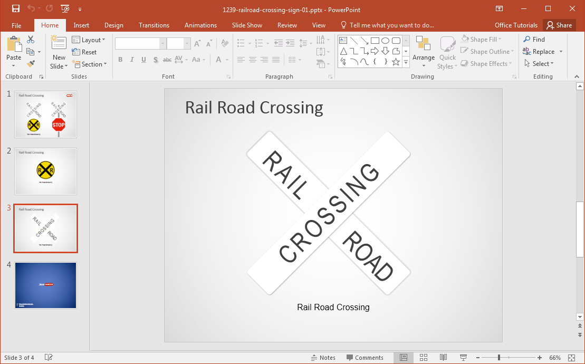Image resolution: width=585 pixels, height=364 pixels.
Task: Click the Format Painter brush icon
Action: (31, 64)
